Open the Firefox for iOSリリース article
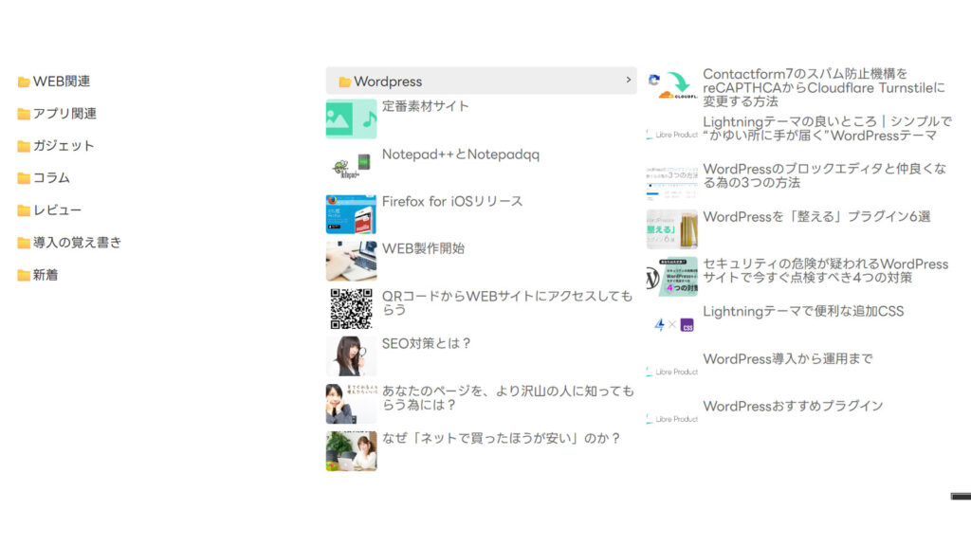971x546 pixels. pyautogui.click(x=451, y=201)
